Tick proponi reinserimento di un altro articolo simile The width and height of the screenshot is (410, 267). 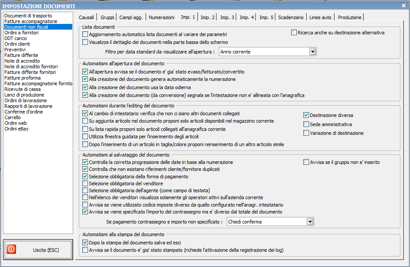85,144
